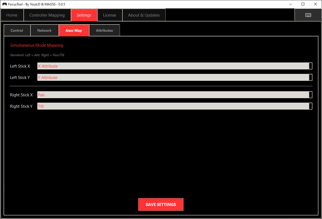This screenshot has height=219, width=322.
Task: Open the Controller Mapping tab
Action: (47, 15)
